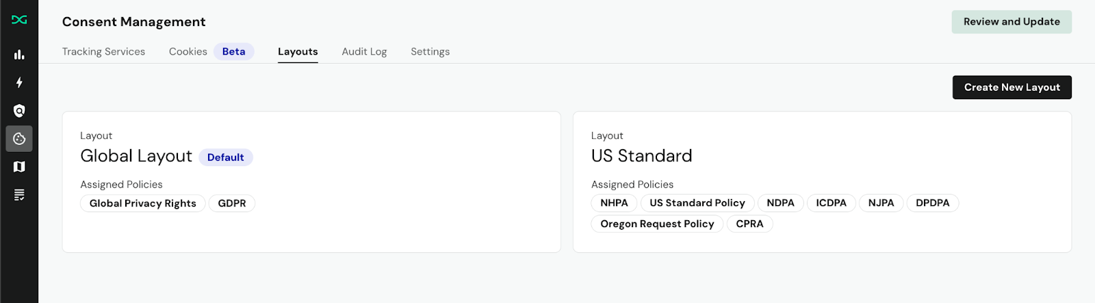Screen dimensions: 1095x303
Task: Click the Oregon Request Policy tag
Action: click(x=657, y=224)
